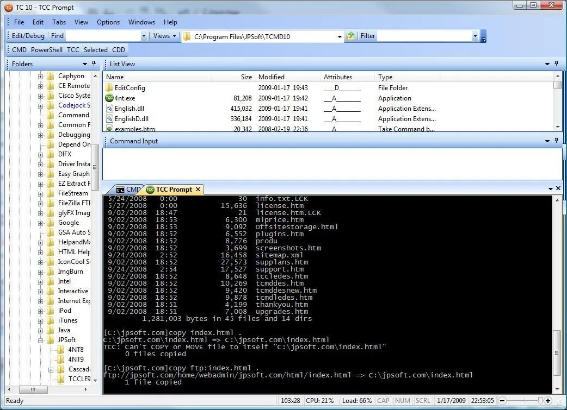Screen dimensions: 567x410
Task: Toggle CAP lock indicator in status bar
Action: 383,400
